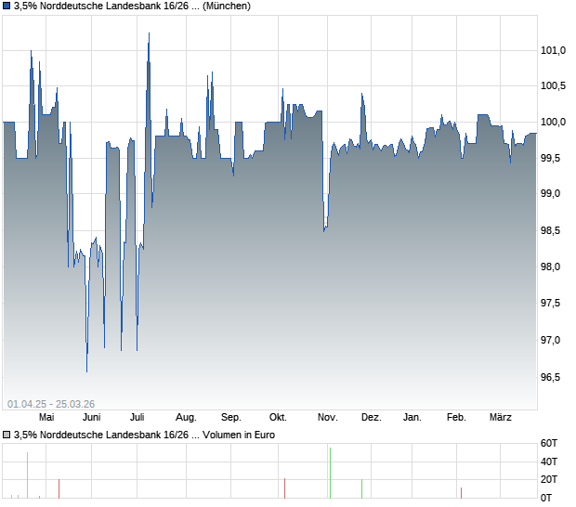Click the '99,5' price axis label
The width and height of the screenshot is (576, 507).
click(550, 158)
